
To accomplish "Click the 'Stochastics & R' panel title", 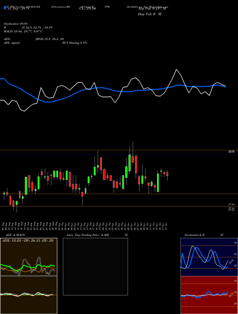I will click(x=195, y=235).
